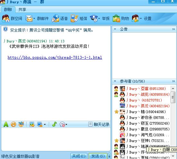This screenshot has width=177, height=159.
Task: Click the star badge beside 狂神1
Action: coord(116,141)
